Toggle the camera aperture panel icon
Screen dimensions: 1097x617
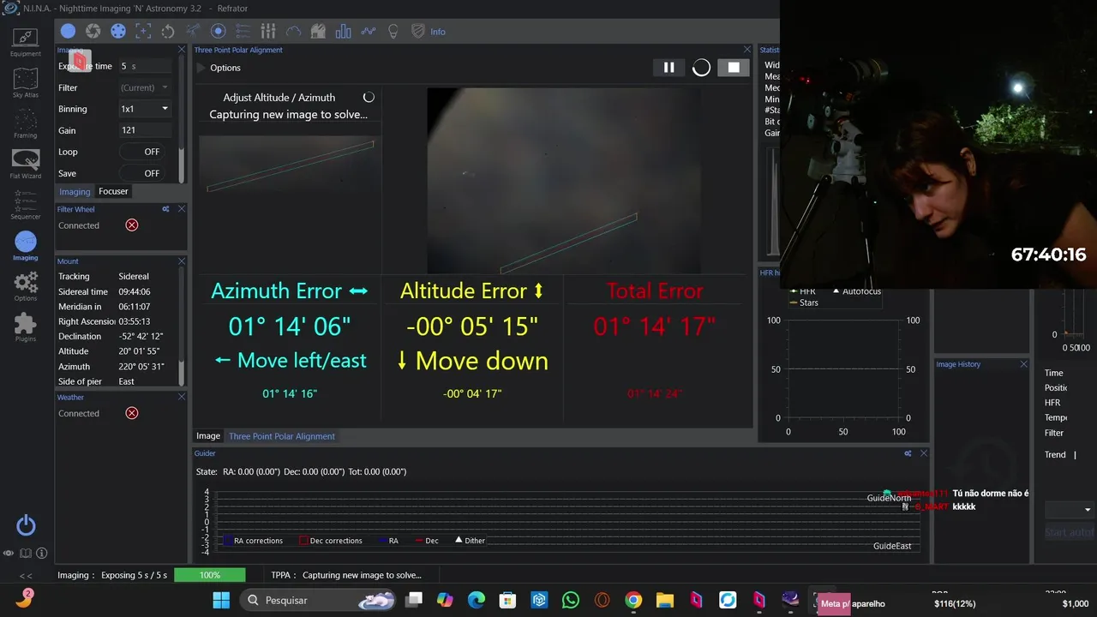pos(93,32)
